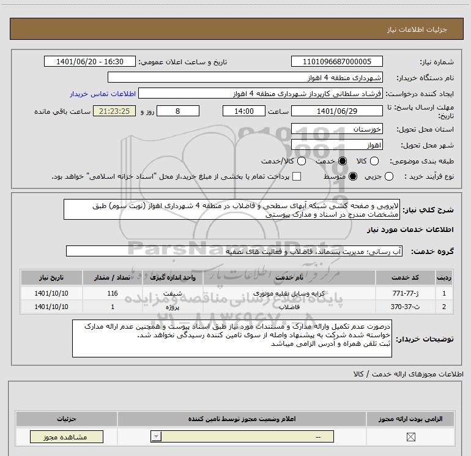Click the اعلام وضعیت مجوز column header
Image resolution: width=471 pixels, height=456 pixels.
(x=242, y=419)
